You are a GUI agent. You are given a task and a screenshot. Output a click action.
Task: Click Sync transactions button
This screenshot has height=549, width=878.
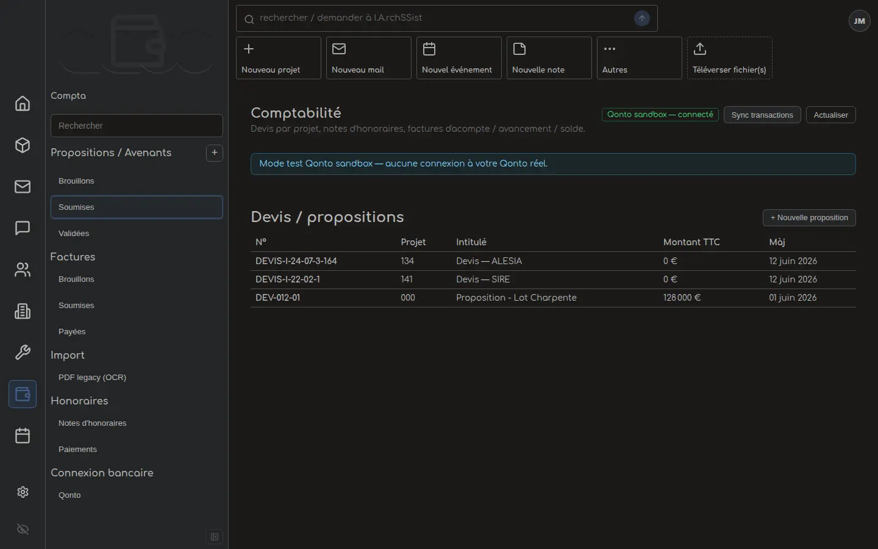coord(762,115)
